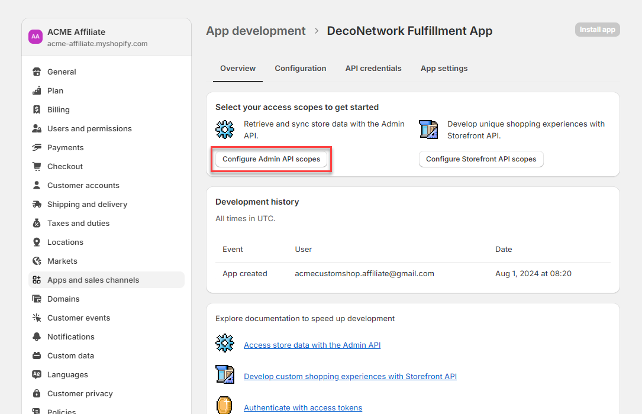This screenshot has height=414, width=642.
Task: Click the Checkout cart icon
Action: point(37,167)
